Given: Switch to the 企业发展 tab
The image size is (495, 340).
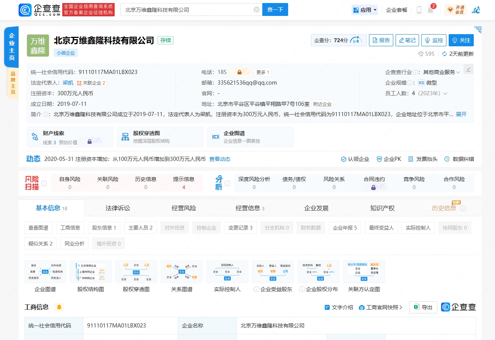Looking at the screenshot, I should (x=316, y=208).
